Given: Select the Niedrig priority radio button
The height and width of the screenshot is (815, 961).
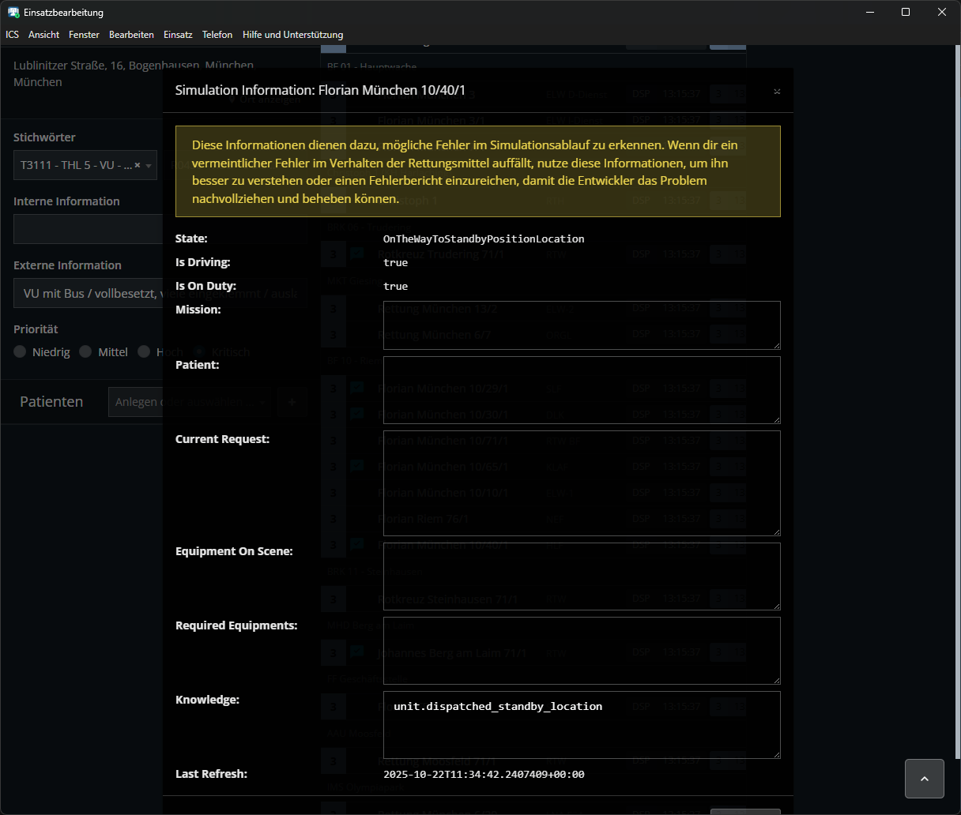Looking at the screenshot, I should pos(21,352).
